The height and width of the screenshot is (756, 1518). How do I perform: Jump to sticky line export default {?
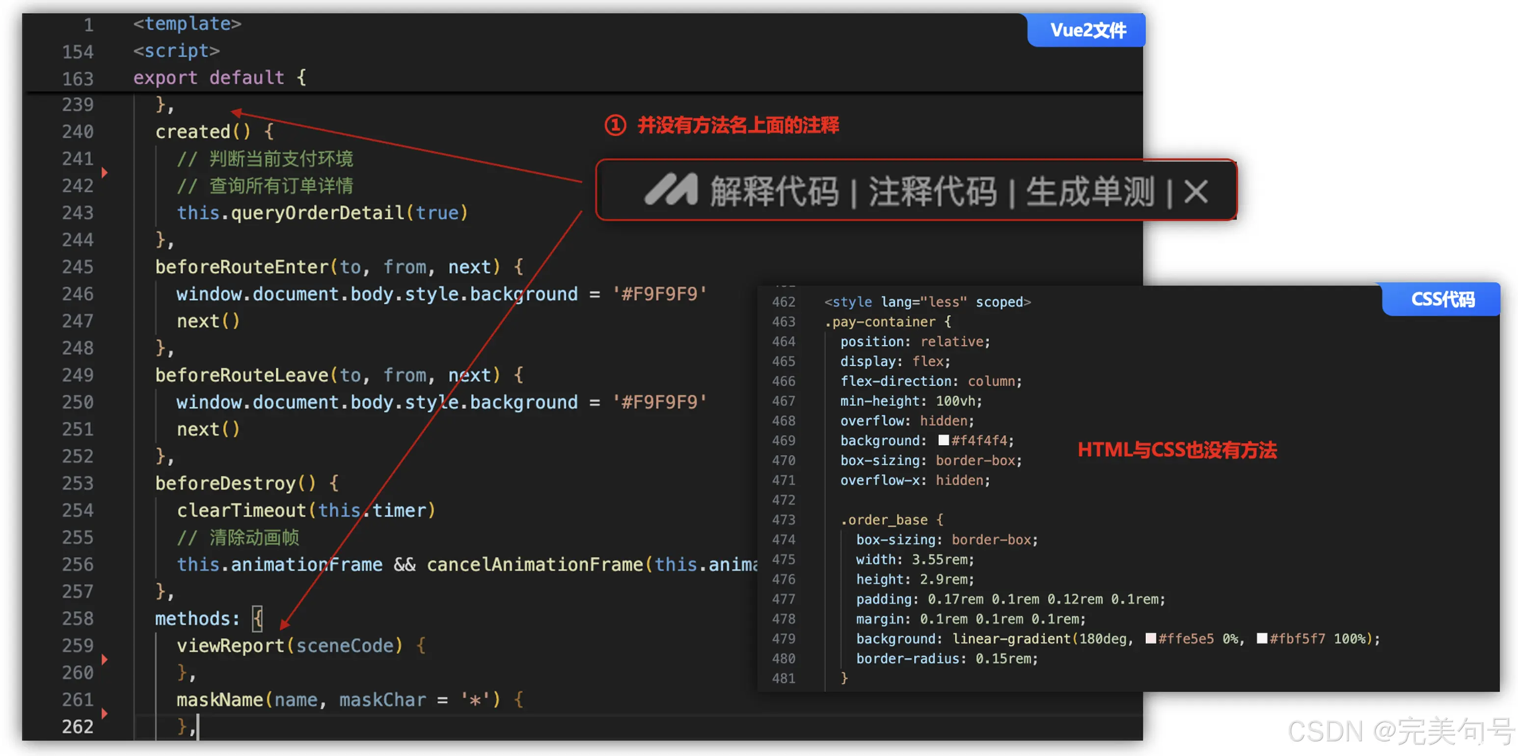tap(220, 77)
